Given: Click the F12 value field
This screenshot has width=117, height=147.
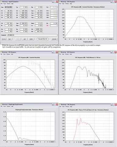Looking at the screenshot, I should (54, 11).
